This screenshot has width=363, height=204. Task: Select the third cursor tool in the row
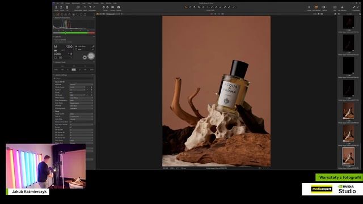[195, 7]
